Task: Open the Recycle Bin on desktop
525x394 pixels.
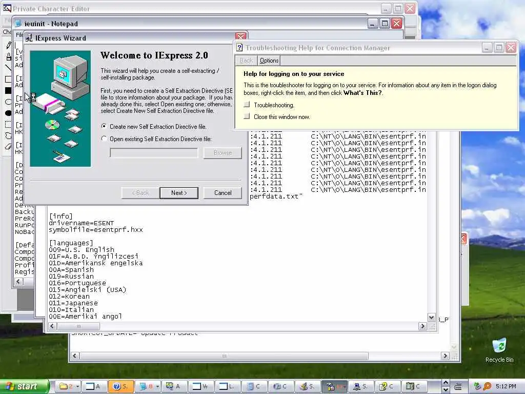Action: tap(499, 350)
